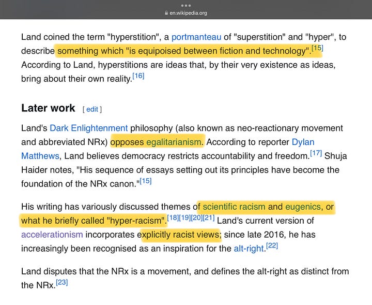Click the en.wikipedia.org address field
This screenshot has width=372, height=305.
pyautogui.click(x=186, y=13)
